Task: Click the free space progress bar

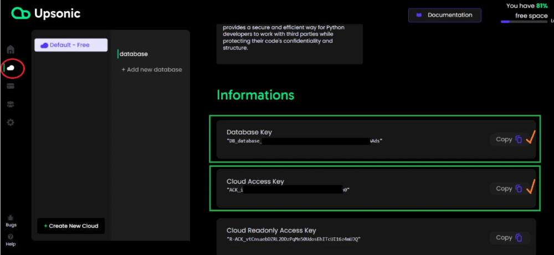Action: (x=524, y=22)
